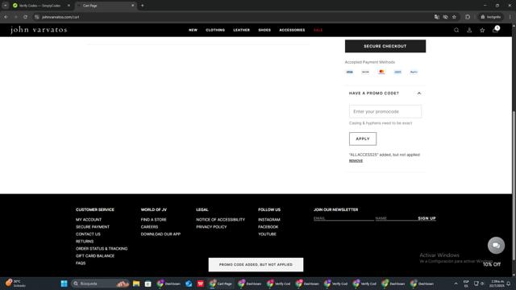The width and height of the screenshot is (516, 290).
Task: Click the American Express payment icon
Action: (397, 72)
